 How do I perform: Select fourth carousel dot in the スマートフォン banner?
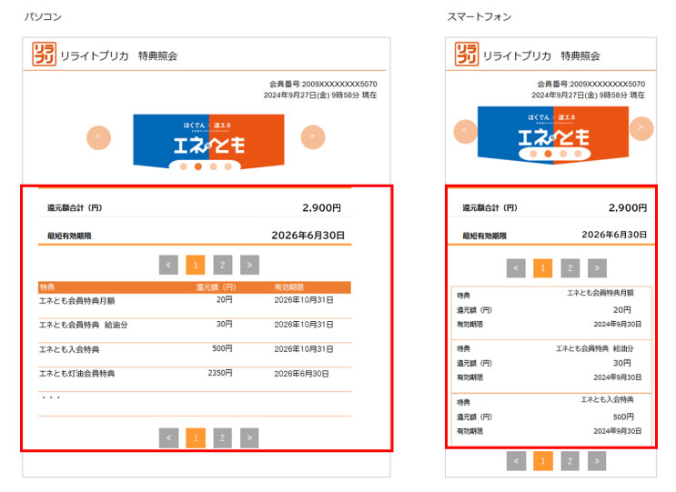coord(578,154)
